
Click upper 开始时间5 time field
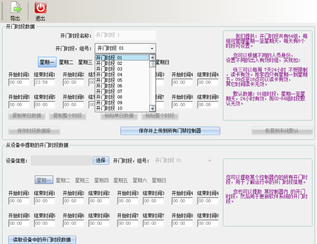19,105
